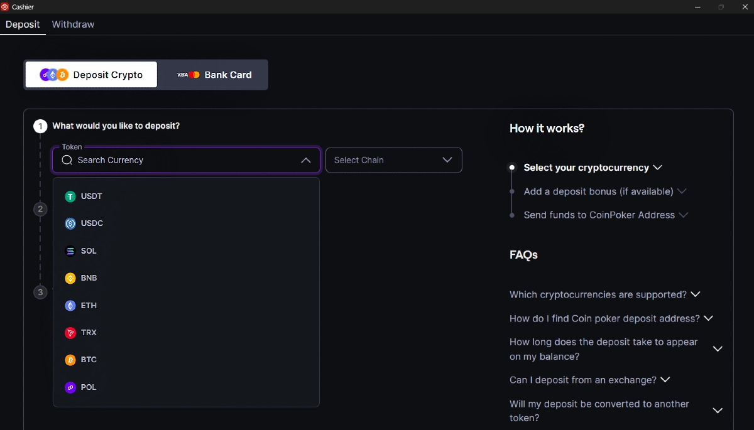
Task: Click the magnifying glass search icon
Action: (x=67, y=160)
